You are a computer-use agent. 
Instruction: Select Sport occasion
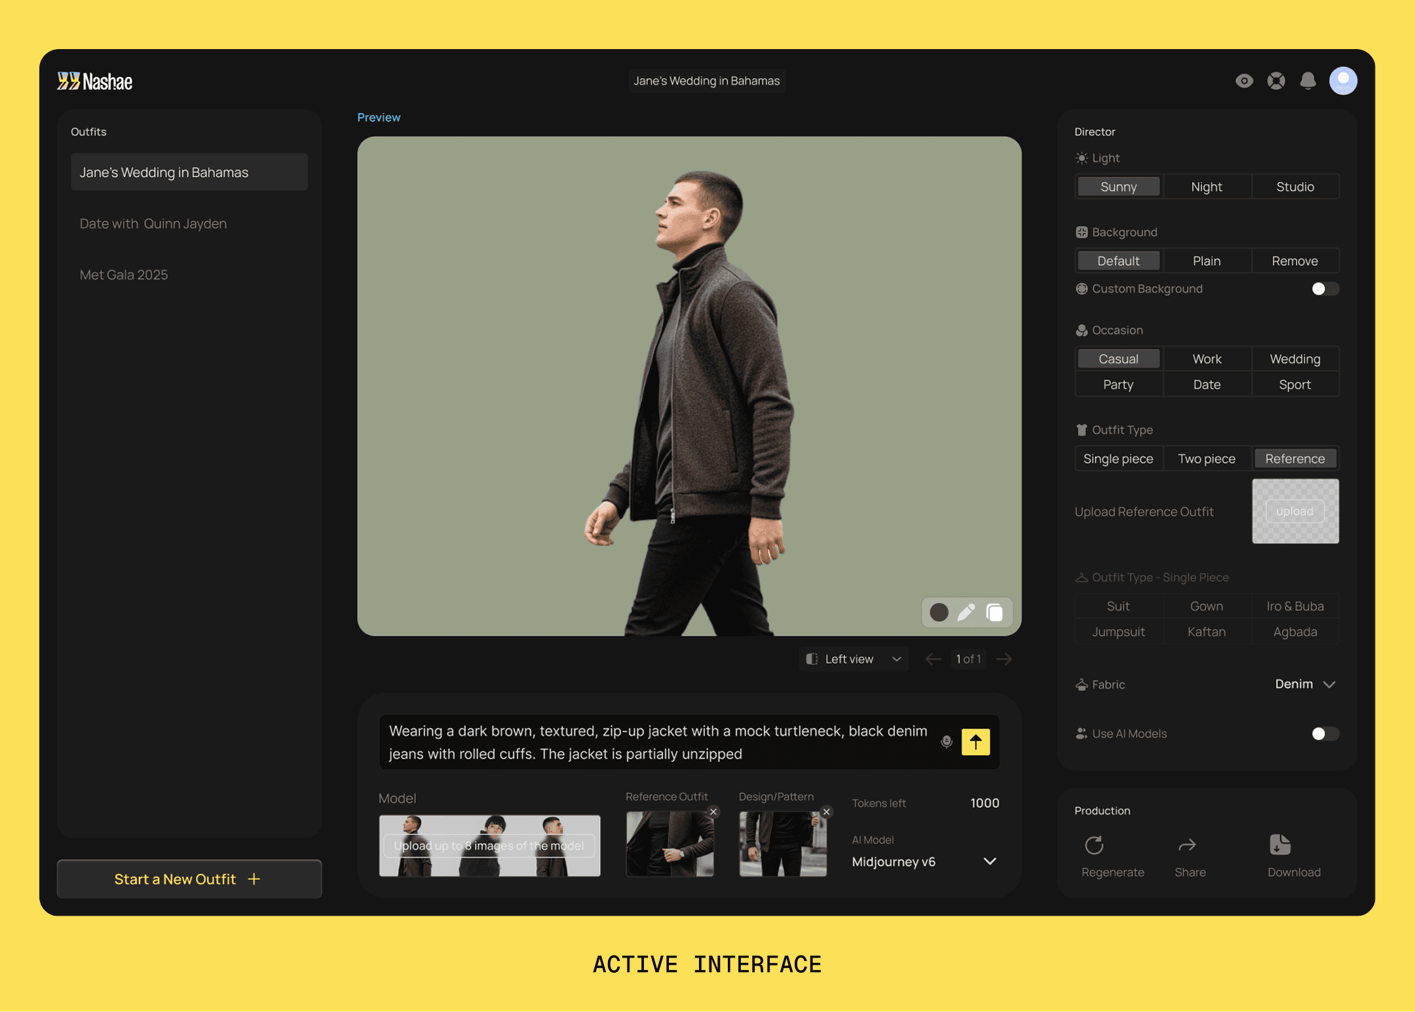coord(1295,384)
